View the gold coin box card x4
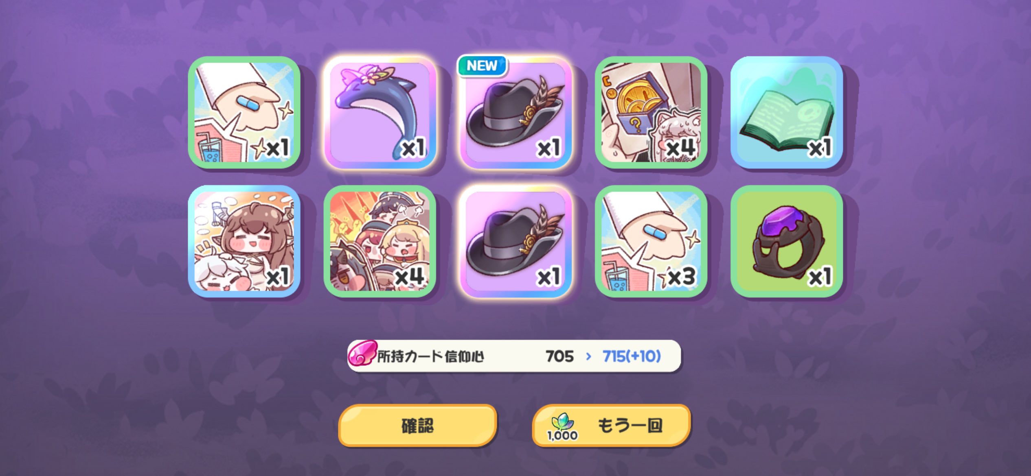Image resolution: width=1031 pixels, height=476 pixels. 651,112
